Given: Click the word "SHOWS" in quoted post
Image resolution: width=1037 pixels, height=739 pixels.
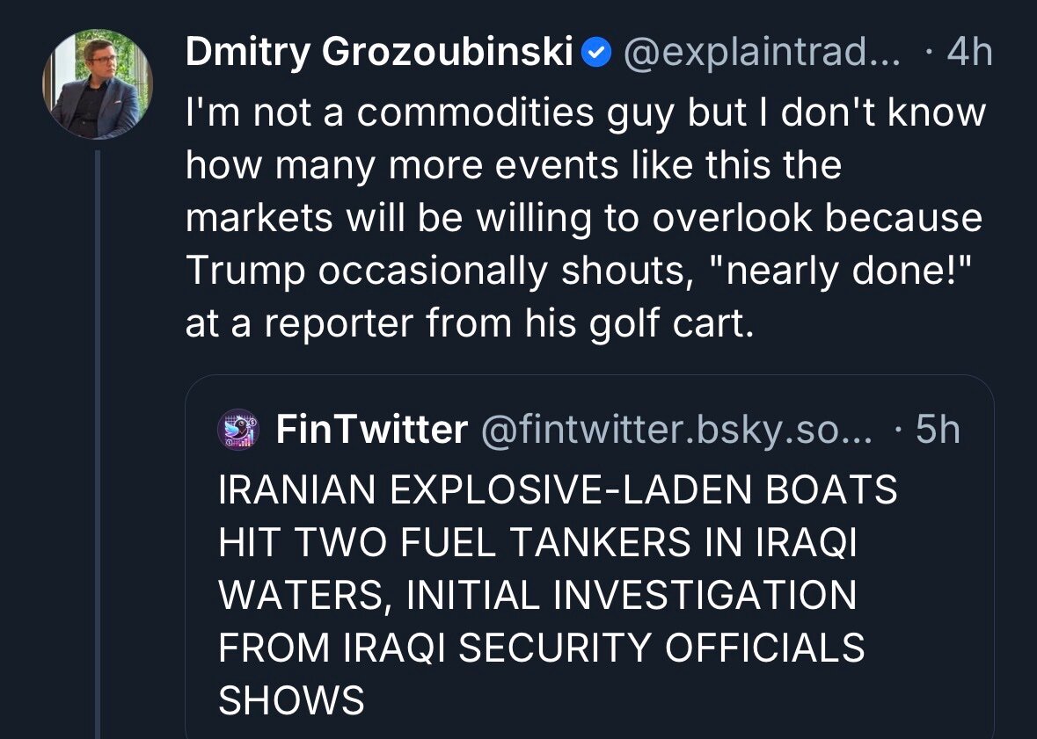Looking at the screenshot, I should 290,700.
